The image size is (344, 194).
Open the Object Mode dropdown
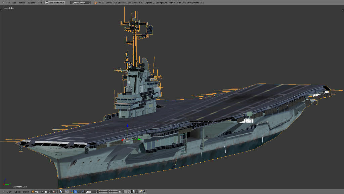click(x=41, y=192)
